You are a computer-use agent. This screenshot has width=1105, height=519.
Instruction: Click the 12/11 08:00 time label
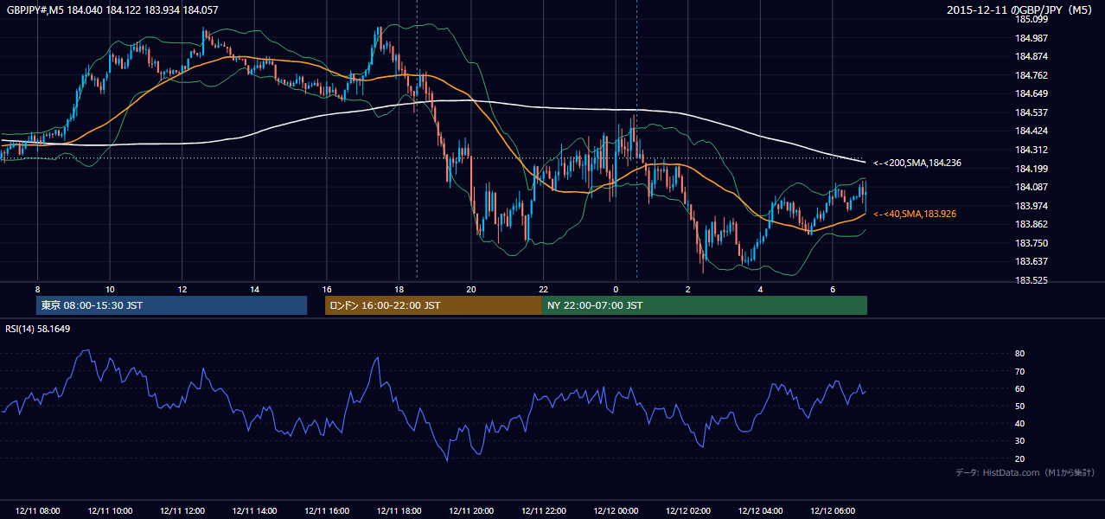38,511
